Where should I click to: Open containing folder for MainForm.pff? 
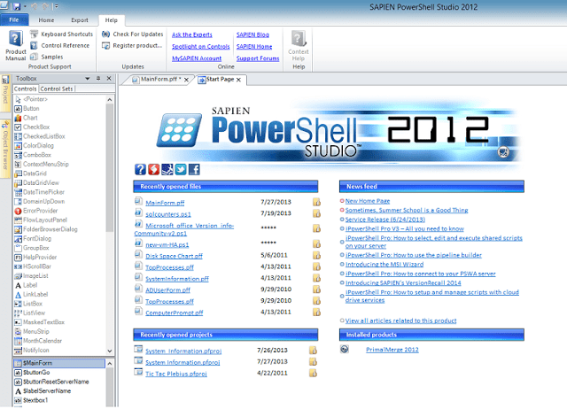316,202
